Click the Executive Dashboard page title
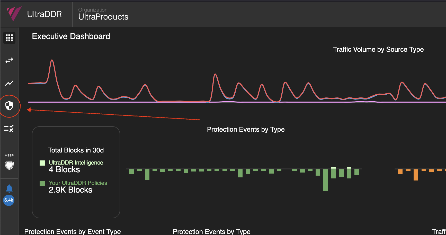 click(71, 36)
